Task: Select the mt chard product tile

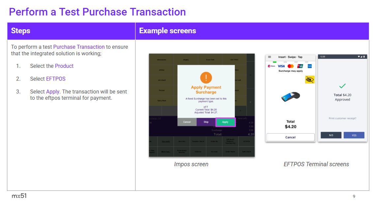Action: pyautogui.click(x=161, y=80)
